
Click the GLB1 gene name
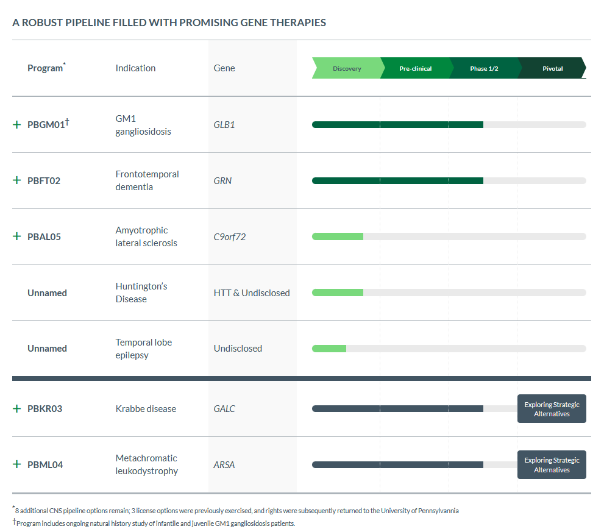click(224, 124)
